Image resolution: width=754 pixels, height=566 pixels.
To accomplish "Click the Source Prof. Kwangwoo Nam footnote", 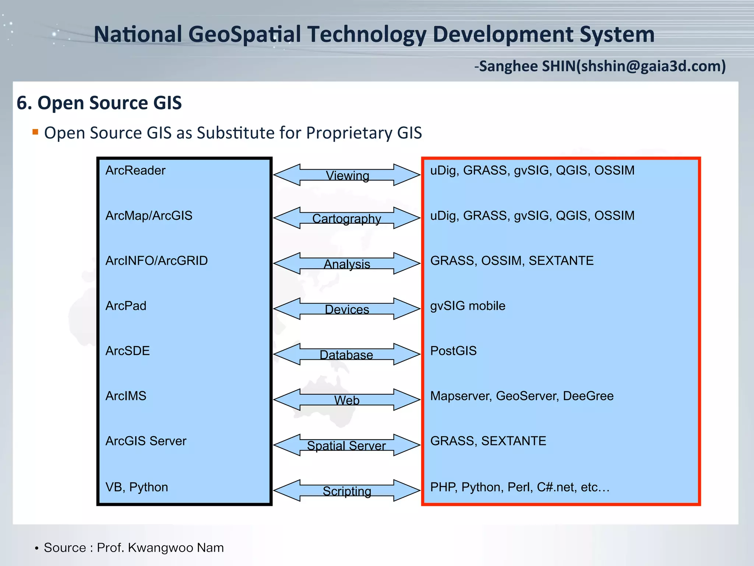I will point(134,548).
